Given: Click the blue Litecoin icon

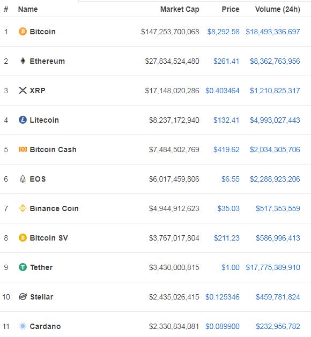Looking at the screenshot, I should (x=23, y=120).
